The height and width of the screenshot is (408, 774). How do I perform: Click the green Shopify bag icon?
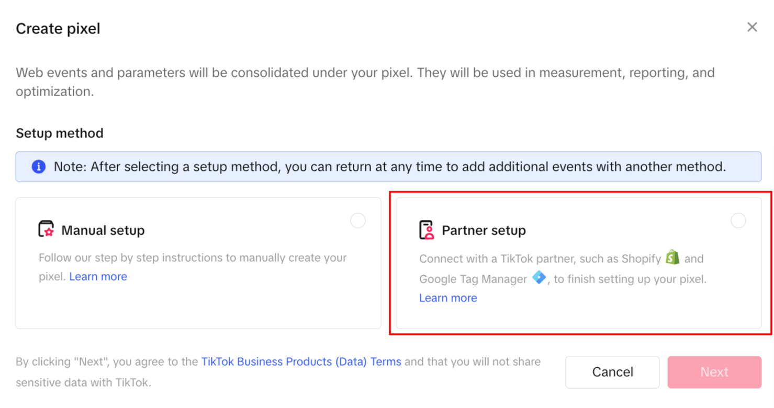[x=672, y=257]
